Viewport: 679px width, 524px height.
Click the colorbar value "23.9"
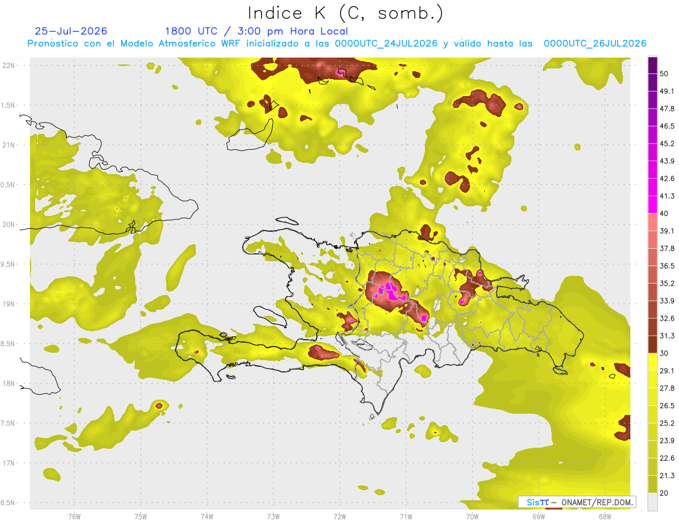click(x=667, y=440)
